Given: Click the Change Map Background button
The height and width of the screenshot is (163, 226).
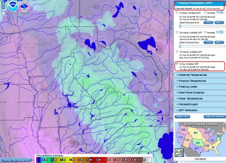Looking at the screenshot, I should point(16,160).
